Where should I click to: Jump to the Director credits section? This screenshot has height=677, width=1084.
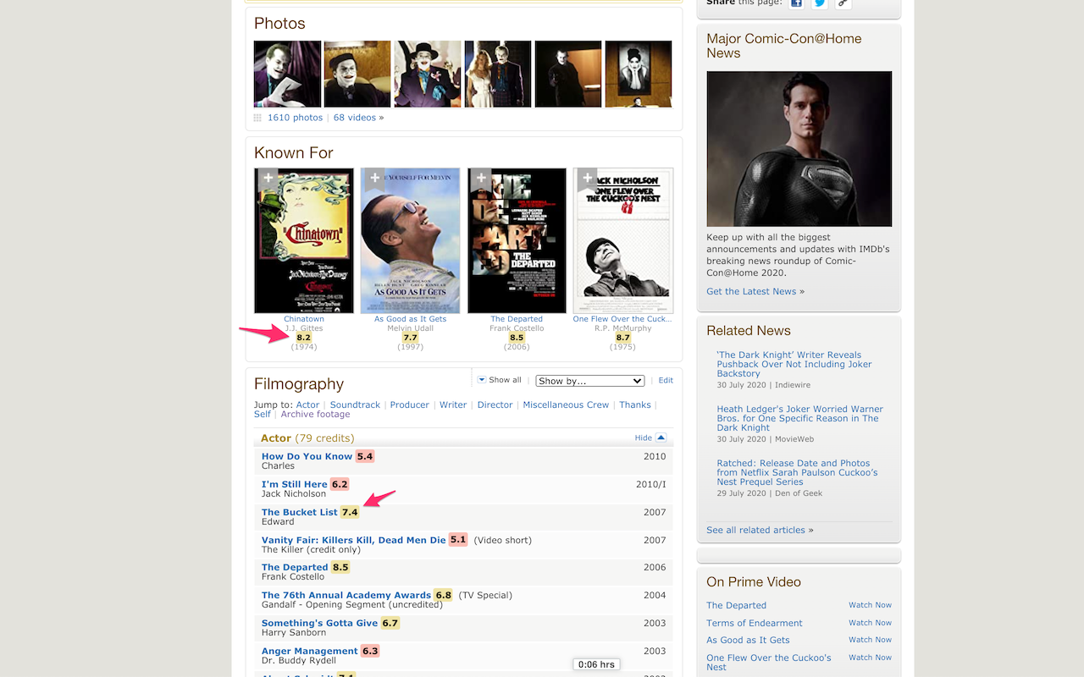coord(495,405)
